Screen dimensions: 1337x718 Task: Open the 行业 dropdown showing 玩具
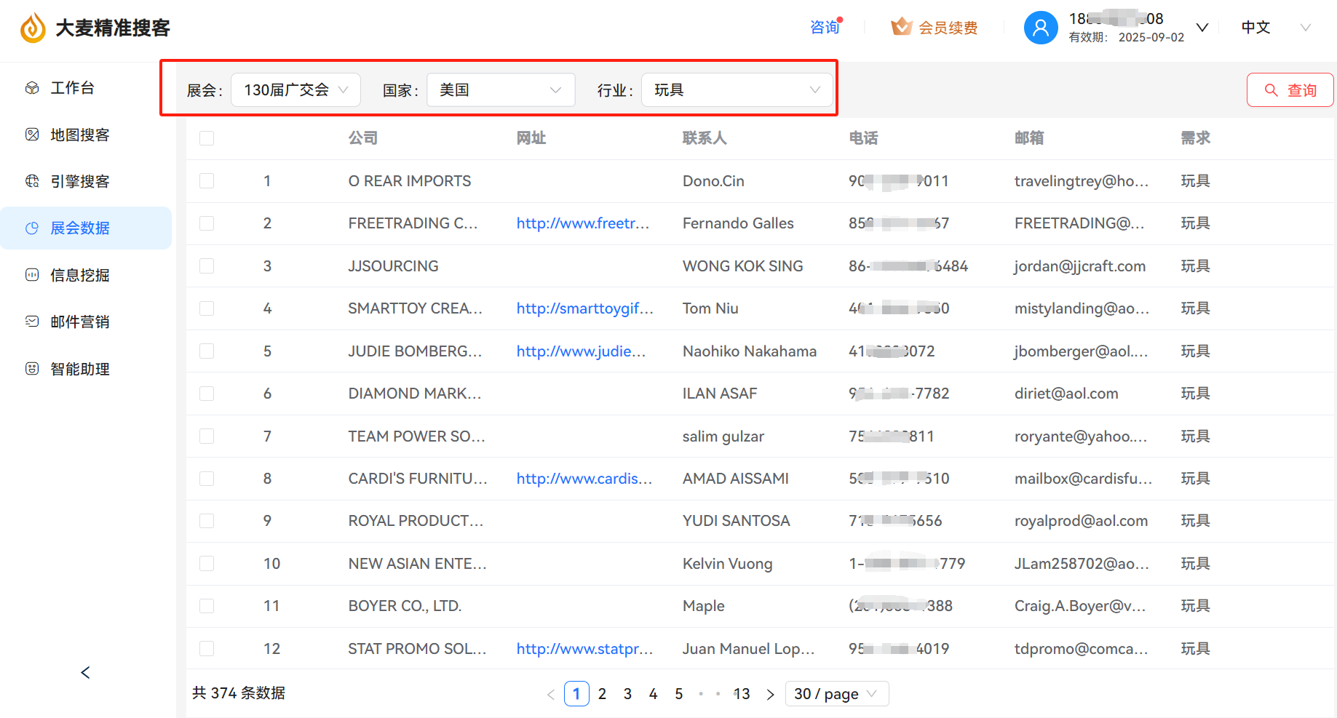[737, 90]
